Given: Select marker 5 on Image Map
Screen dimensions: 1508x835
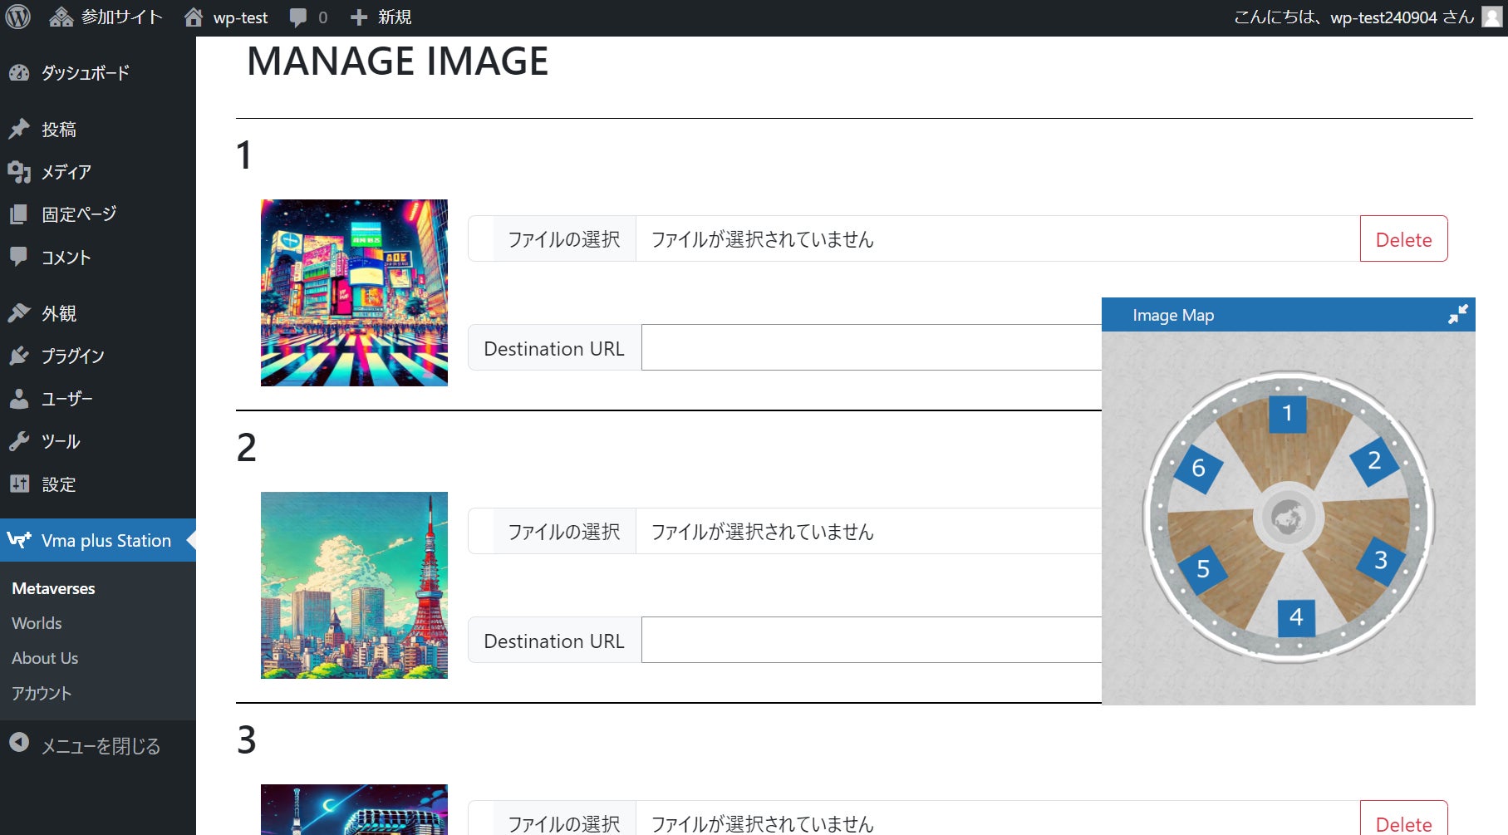Looking at the screenshot, I should (x=1202, y=569).
